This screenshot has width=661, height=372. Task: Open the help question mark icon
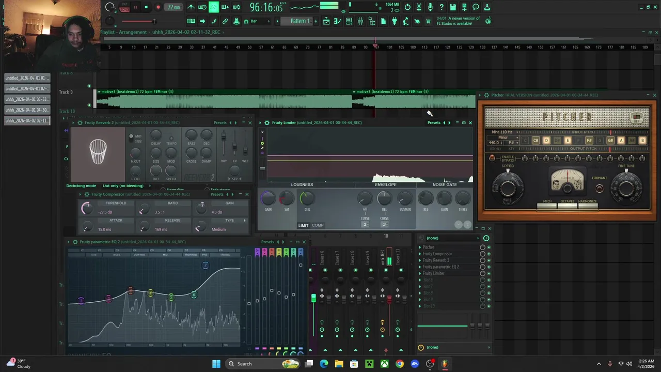click(x=442, y=7)
